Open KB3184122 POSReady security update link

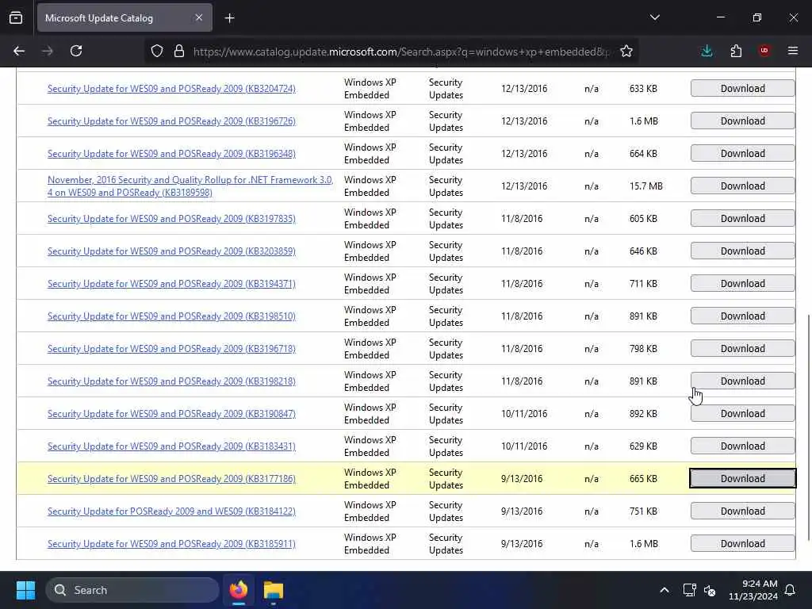tap(171, 511)
